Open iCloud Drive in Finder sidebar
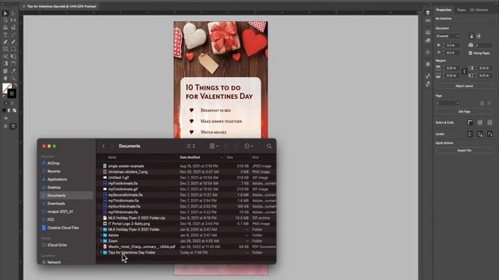Image resolution: width=499 pixels, height=280 pixels. 57,245
